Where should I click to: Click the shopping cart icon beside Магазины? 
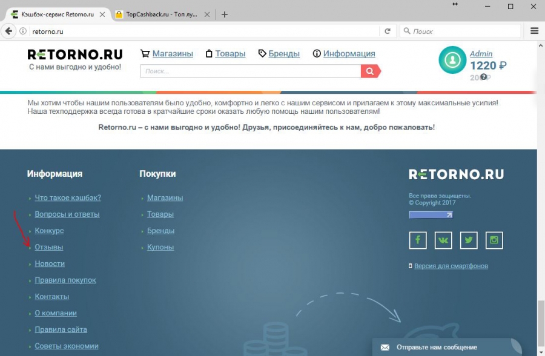pyautogui.click(x=145, y=53)
